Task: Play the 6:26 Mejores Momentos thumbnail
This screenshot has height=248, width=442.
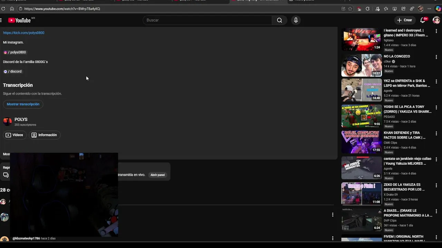Action: coord(362,168)
